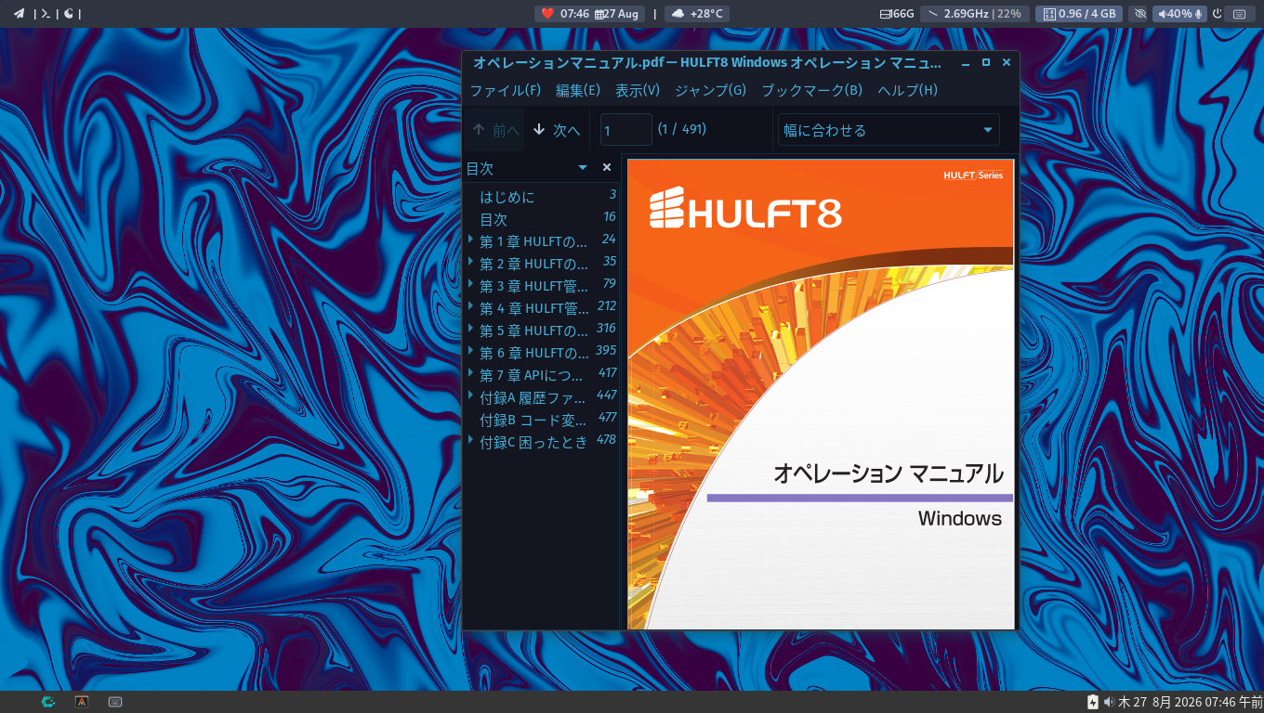Click the keyboard icon in top panel
Viewport: 1264px width, 713px height.
pos(1239,14)
